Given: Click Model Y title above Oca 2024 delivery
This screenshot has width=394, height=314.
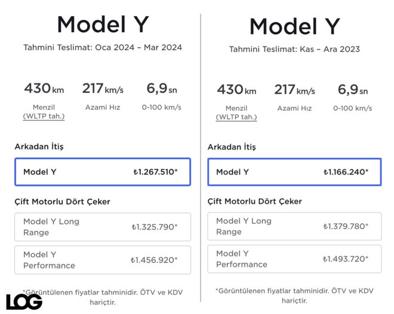Looking at the screenshot, I should (102, 24).
